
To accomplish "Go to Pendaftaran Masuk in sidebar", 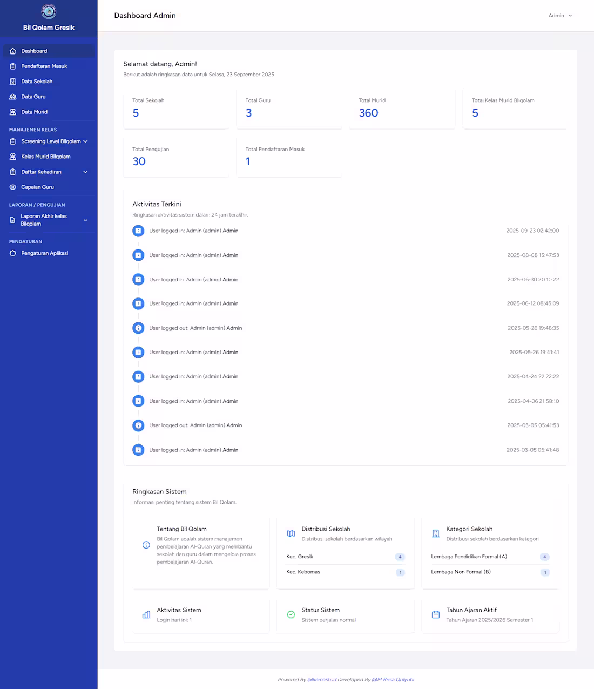I will (49, 66).
